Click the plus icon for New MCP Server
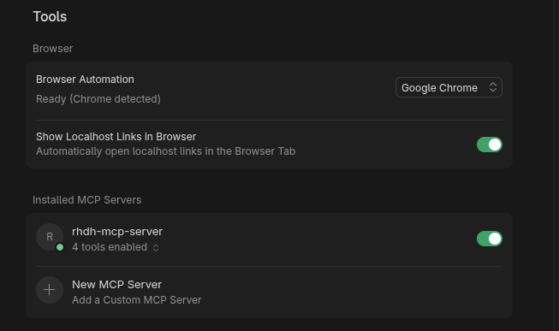This screenshot has width=559, height=331. tap(50, 290)
